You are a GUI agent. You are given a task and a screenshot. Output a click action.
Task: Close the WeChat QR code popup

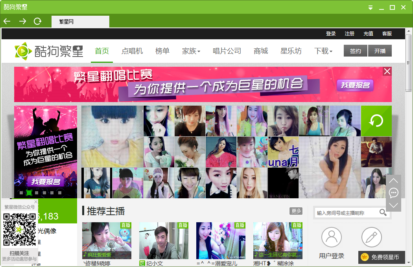35,202
